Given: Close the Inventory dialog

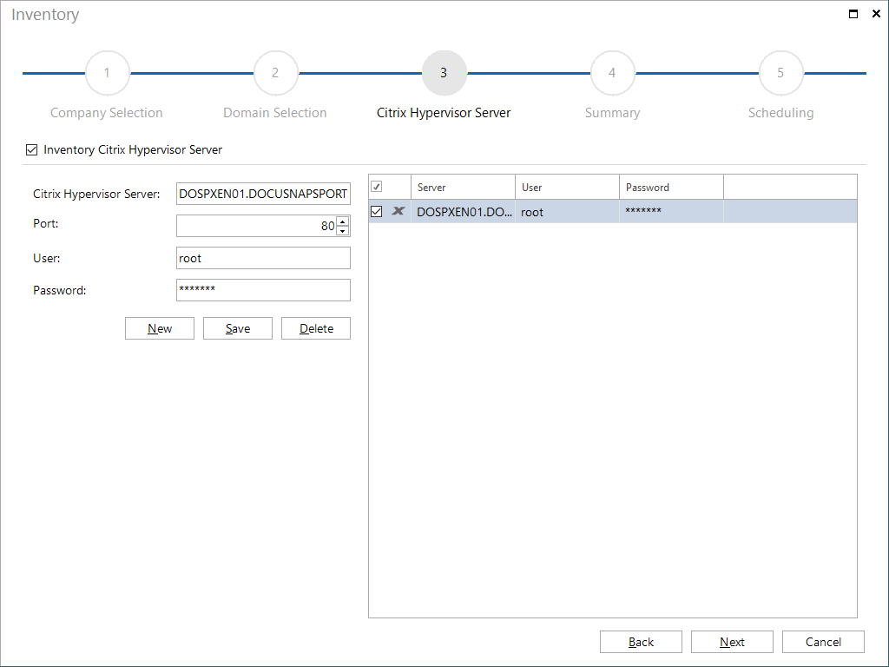Looking at the screenshot, I should [x=876, y=14].
